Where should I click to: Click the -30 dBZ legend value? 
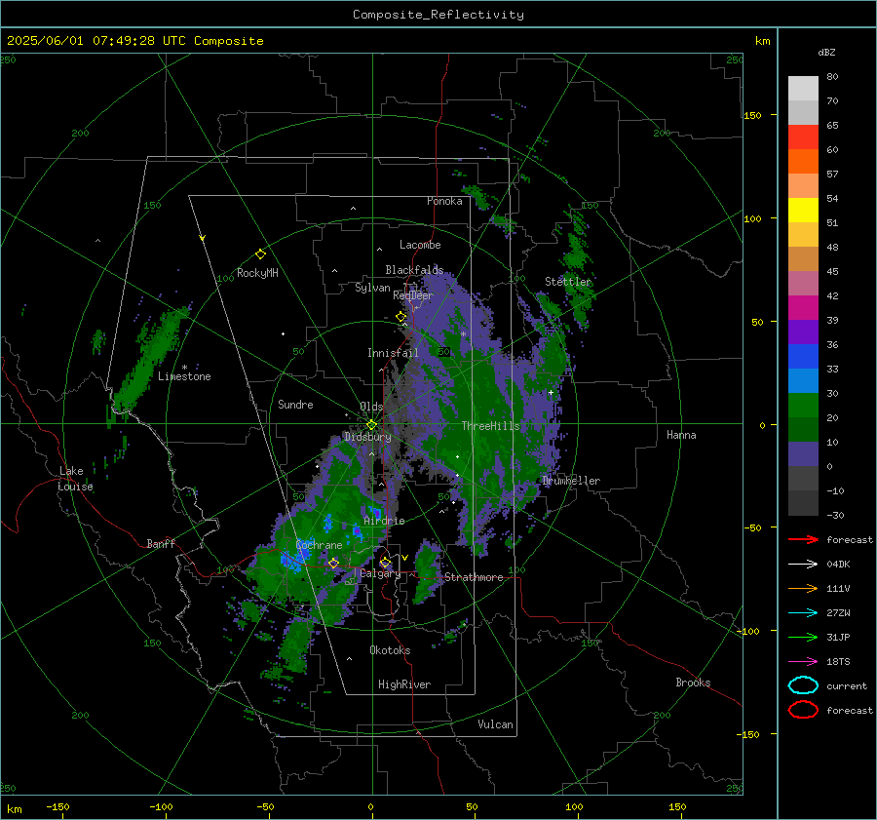835,515
